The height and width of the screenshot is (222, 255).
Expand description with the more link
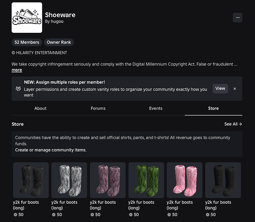[17, 70]
